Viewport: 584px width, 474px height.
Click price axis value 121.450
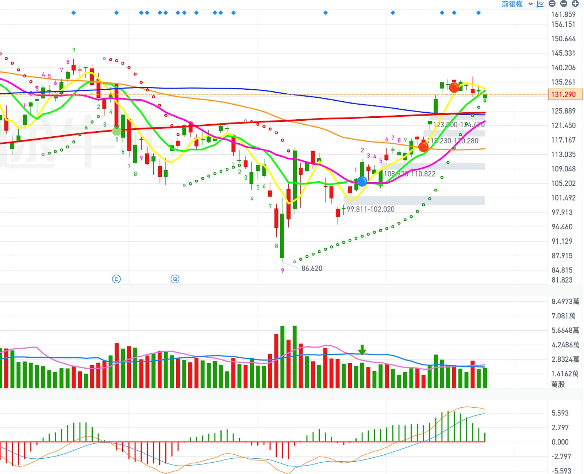click(x=563, y=125)
